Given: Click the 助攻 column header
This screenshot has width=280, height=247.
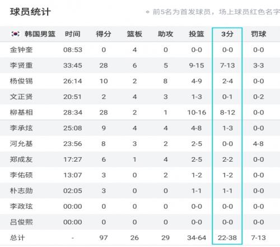Looking at the screenshot, I should (x=165, y=34).
